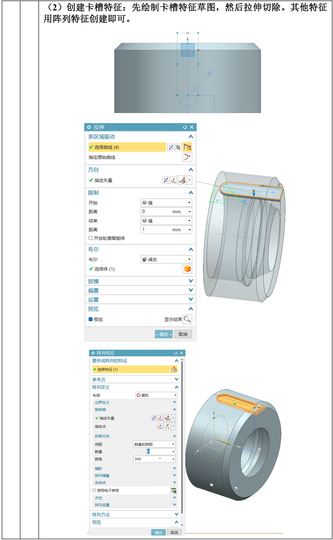Open the vector dialog icon in the 方向 section
The height and width of the screenshot is (540, 333).
[173, 180]
